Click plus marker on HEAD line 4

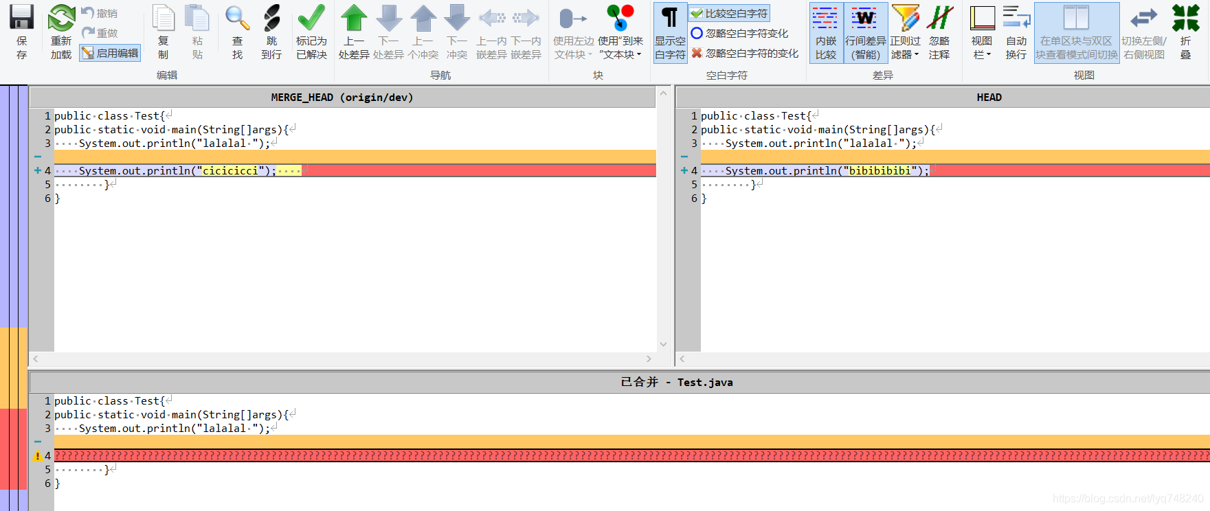click(684, 170)
